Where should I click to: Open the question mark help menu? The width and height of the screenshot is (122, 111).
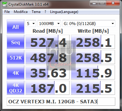(x=45, y=12)
